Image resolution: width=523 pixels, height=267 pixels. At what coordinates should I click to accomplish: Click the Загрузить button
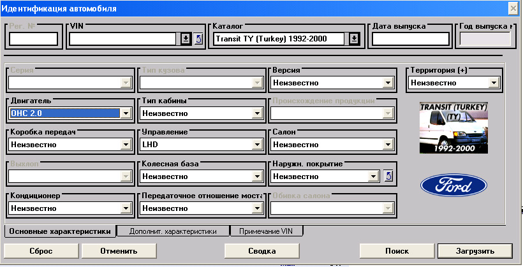(475, 251)
